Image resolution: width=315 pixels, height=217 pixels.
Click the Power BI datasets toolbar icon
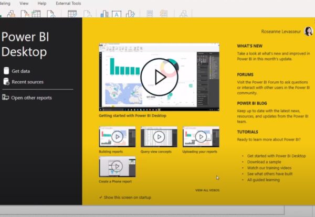pyautogui.click(x=11, y=14)
